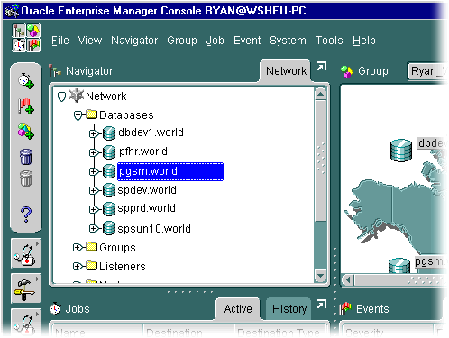Screen dimensions: 449x338
Task: Select the dbdev1.world tree label
Action: click(151, 132)
